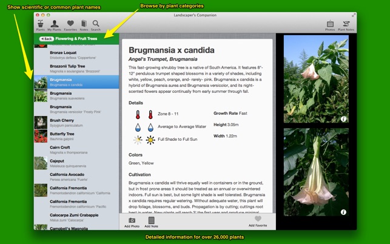Viewport: 390px width, 244px height.
Task: Click the Cajeput thumbnail image
Action: click(x=41, y=163)
